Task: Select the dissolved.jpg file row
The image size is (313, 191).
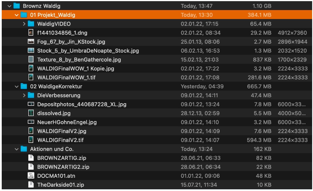Action: click(x=54, y=113)
